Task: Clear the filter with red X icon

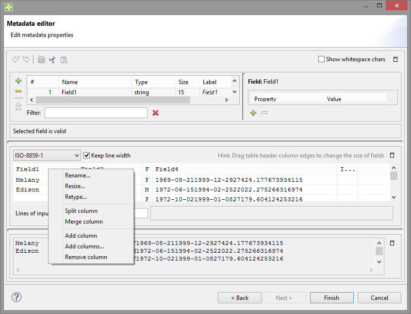Action: tap(156, 113)
